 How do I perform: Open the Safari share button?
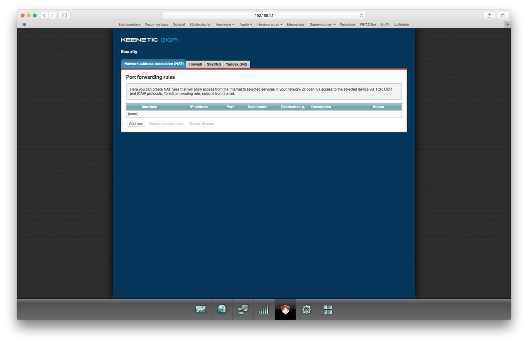click(489, 16)
